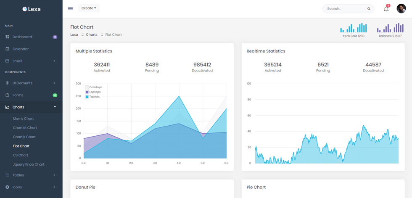Click the UI Elements layers icon
The height and width of the screenshot is (198, 412).
[8, 83]
